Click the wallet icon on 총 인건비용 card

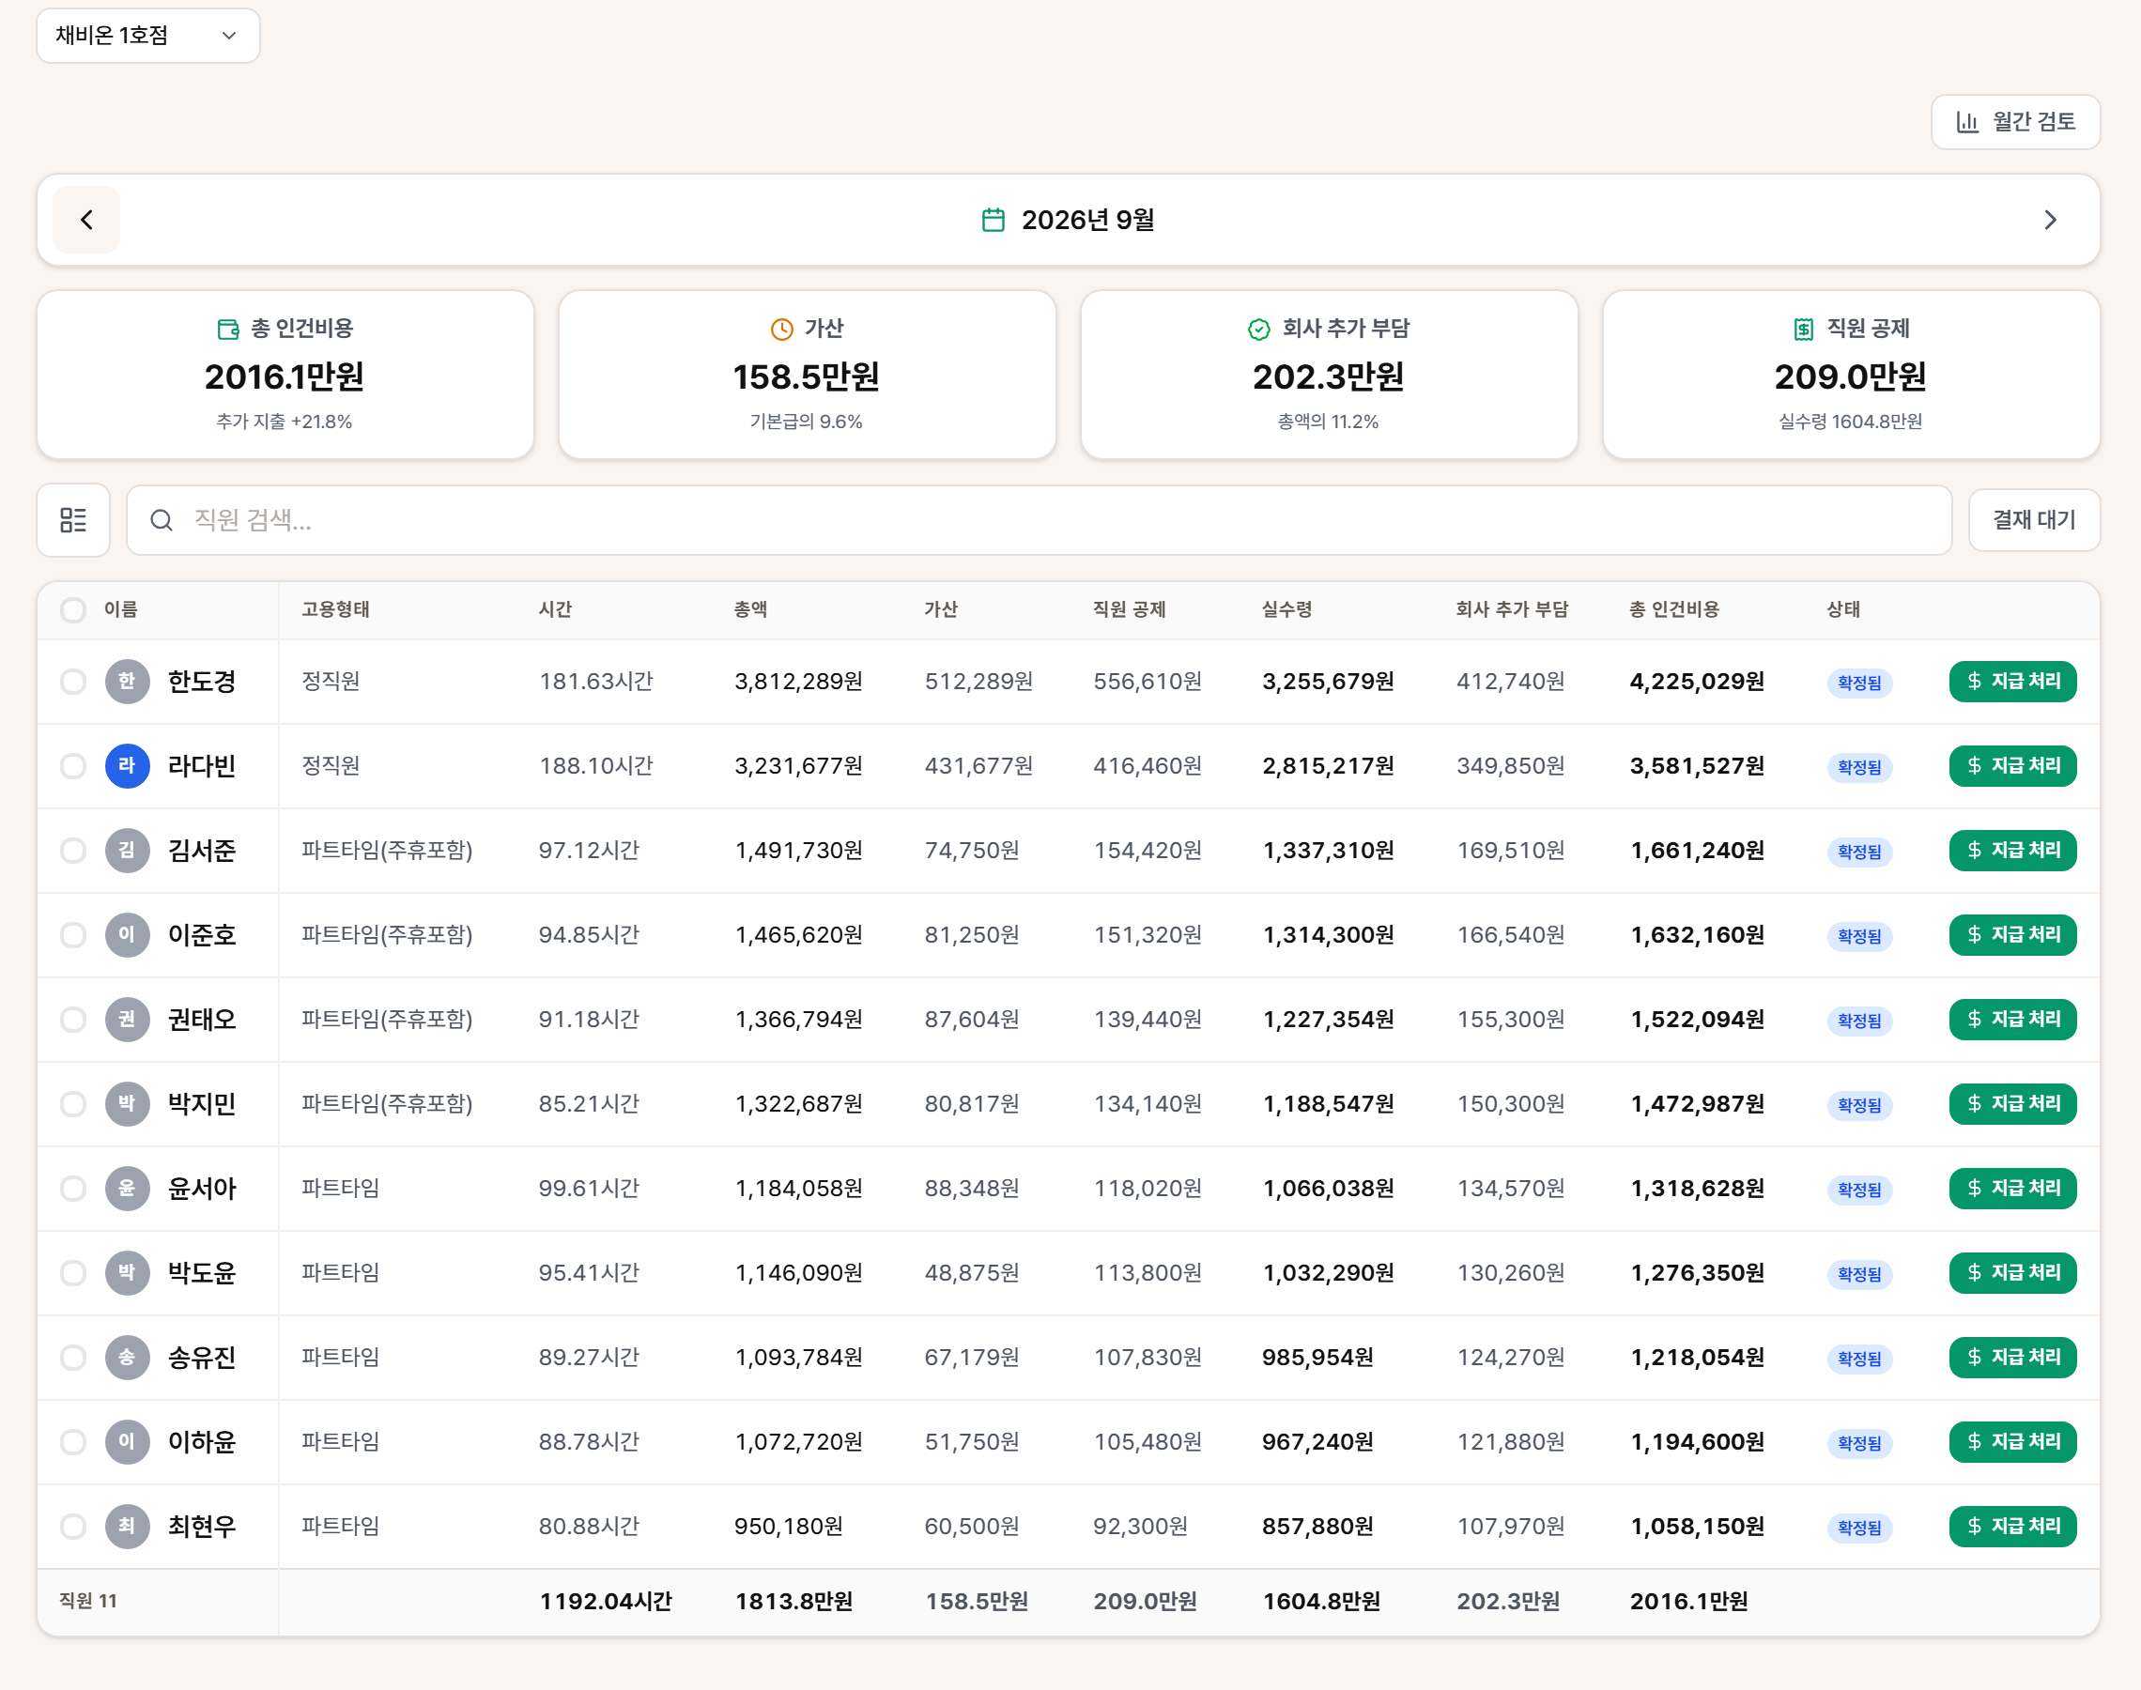228,330
